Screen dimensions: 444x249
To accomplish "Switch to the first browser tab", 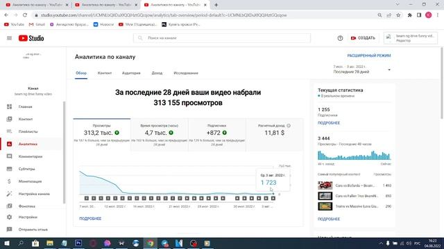I will (37, 5).
